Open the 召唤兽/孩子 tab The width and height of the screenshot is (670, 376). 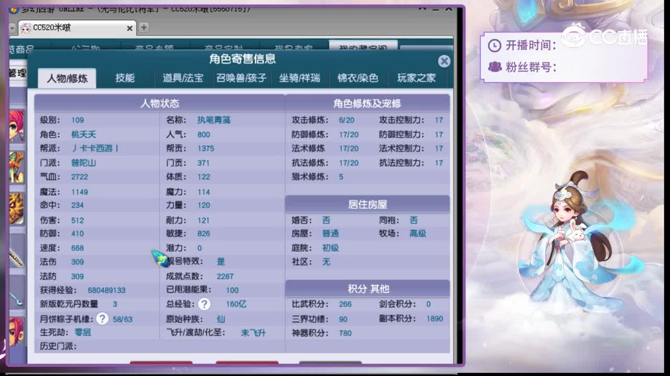(241, 78)
